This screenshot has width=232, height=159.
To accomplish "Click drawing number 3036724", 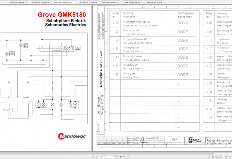I will click(183, 40).
